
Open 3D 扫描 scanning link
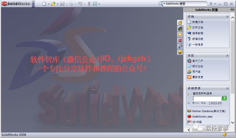tap(197, 122)
